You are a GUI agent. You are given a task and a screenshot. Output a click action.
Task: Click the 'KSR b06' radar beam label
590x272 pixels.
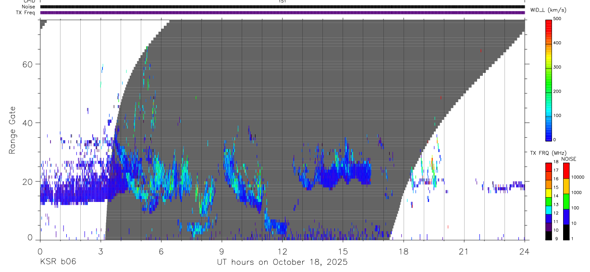point(58,262)
